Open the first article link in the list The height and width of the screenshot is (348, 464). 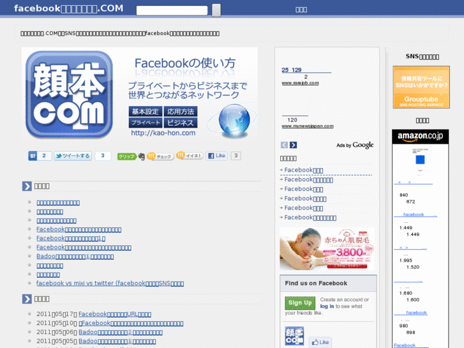(58, 203)
